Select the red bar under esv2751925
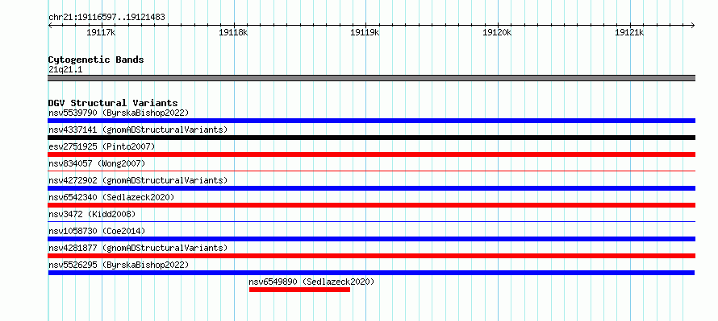This screenshot has width=718, height=321. pos(371,154)
